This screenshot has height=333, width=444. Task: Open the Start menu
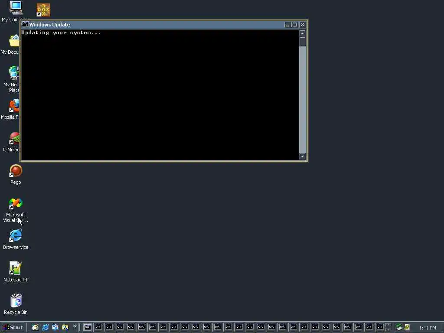13,327
